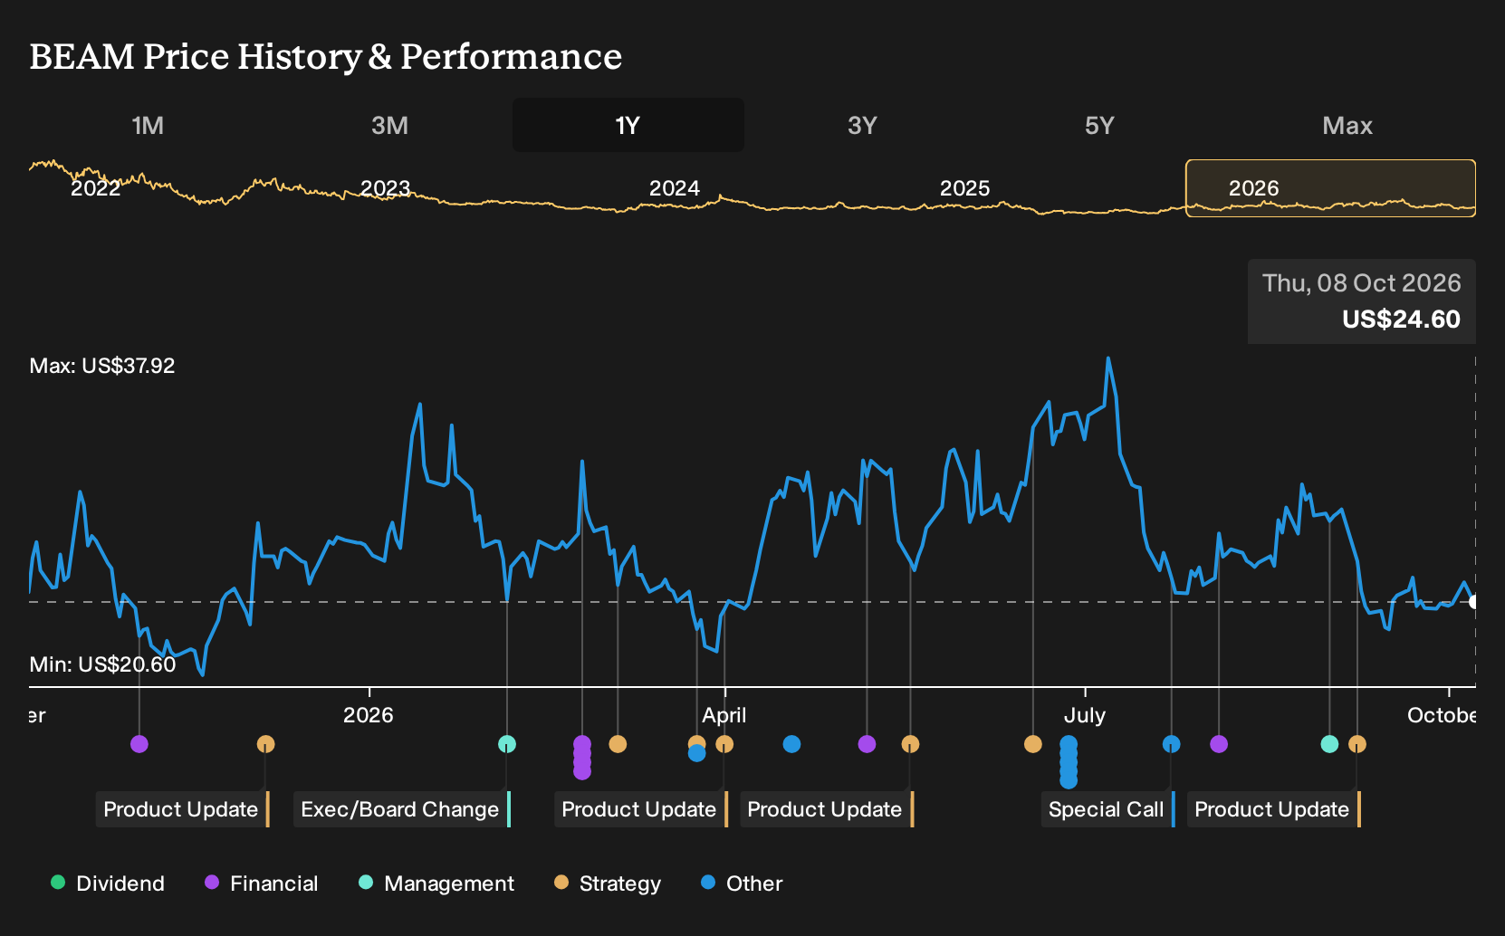Toggle the Dividend legend filter
This screenshot has width=1505, height=936.
coord(108,883)
